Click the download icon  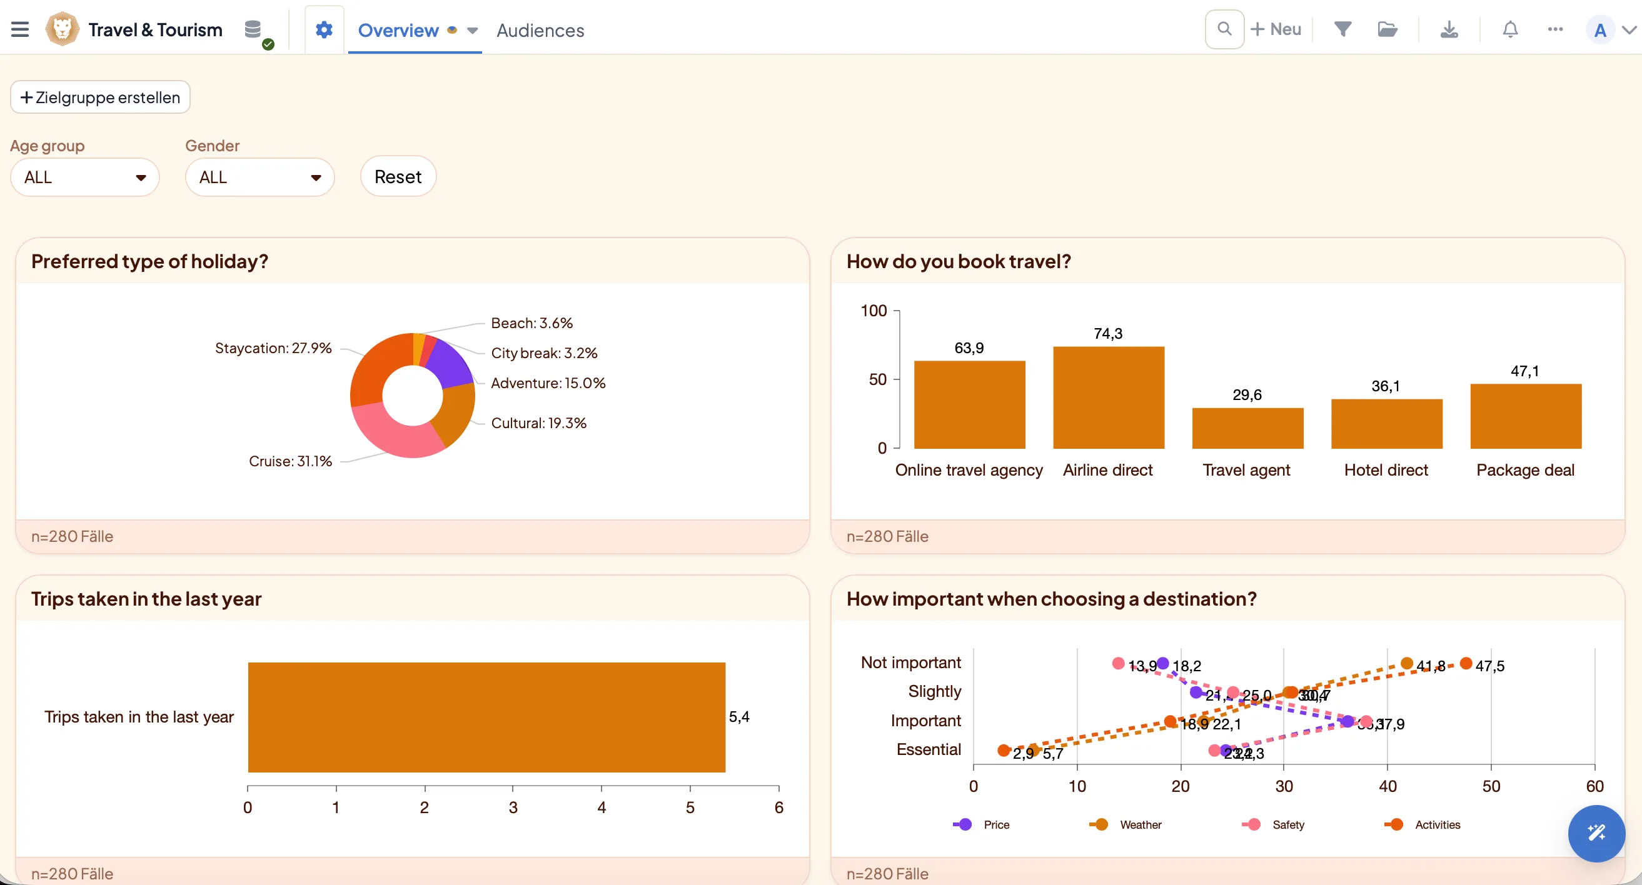[x=1449, y=29]
